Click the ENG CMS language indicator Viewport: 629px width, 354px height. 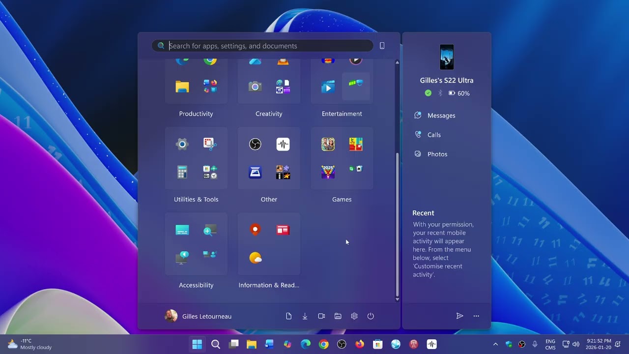coord(550,344)
